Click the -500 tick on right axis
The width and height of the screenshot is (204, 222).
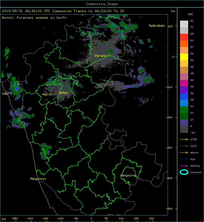coord(169,209)
